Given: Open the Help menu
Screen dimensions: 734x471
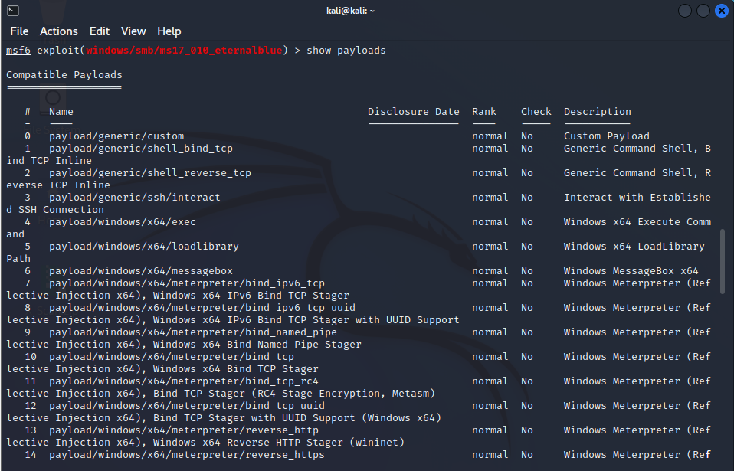Looking at the screenshot, I should [169, 31].
